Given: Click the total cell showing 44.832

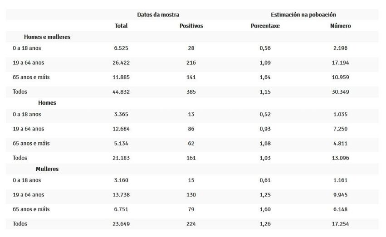Looking at the screenshot, I should pos(121,92).
